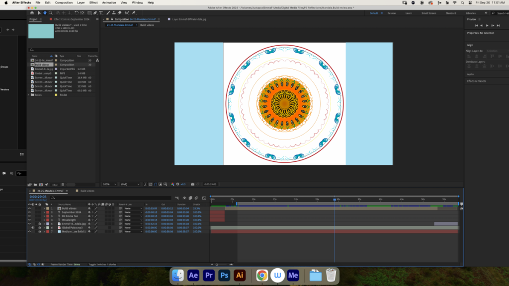Select the Pen tool
The image size is (509, 286).
pyautogui.click(x=95, y=12)
